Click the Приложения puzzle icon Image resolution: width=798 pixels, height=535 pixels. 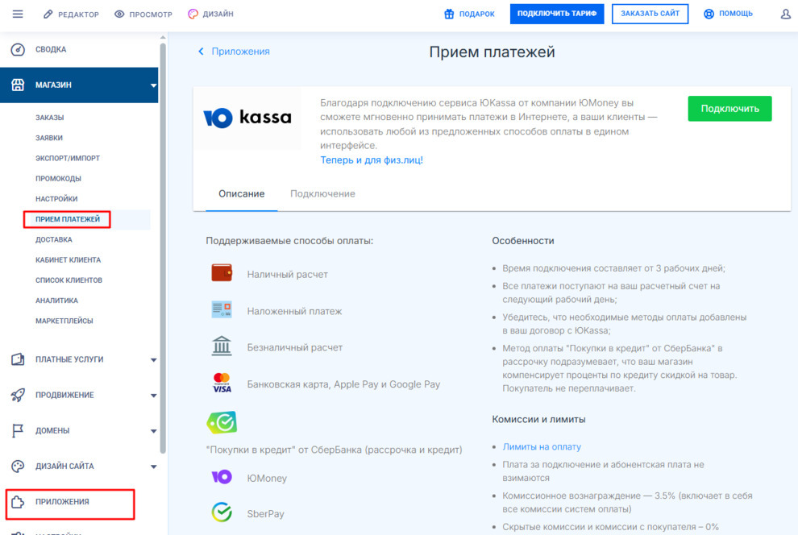(18, 502)
